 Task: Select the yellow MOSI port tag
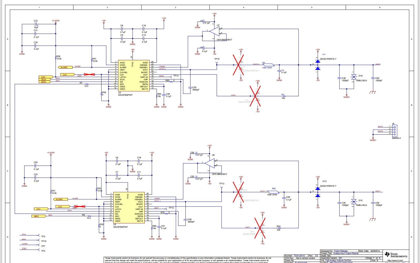[x=44, y=82]
